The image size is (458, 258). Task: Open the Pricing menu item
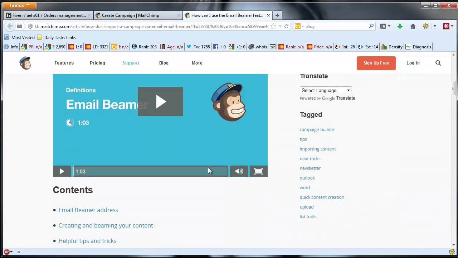(97, 63)
